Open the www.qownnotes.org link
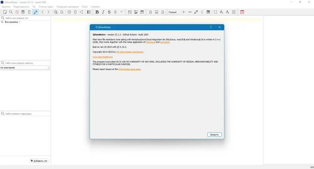 tap(103, 57)
